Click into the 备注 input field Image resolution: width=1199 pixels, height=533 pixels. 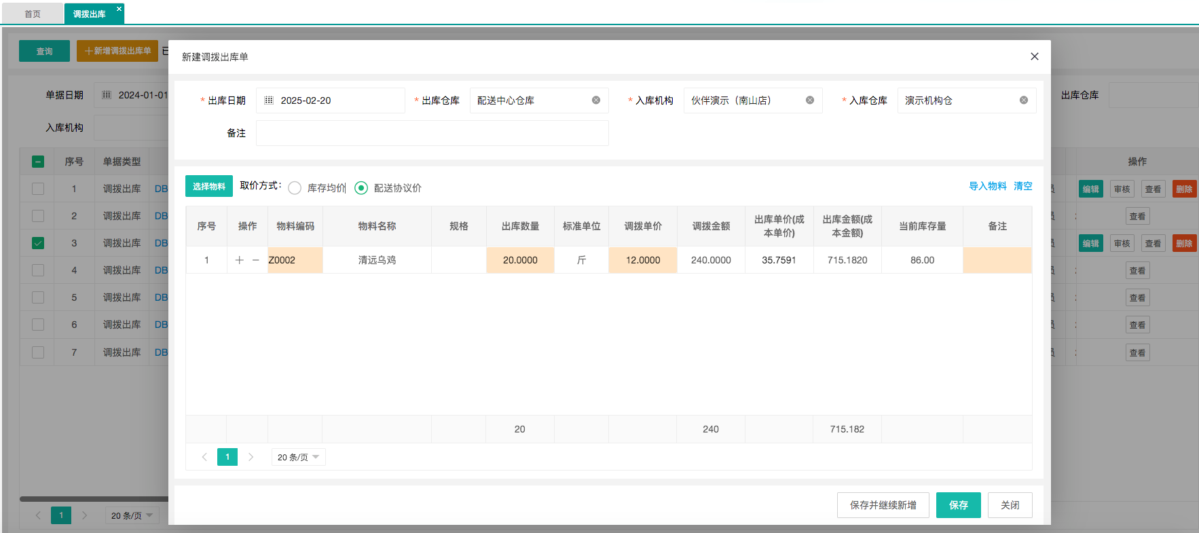432,133
